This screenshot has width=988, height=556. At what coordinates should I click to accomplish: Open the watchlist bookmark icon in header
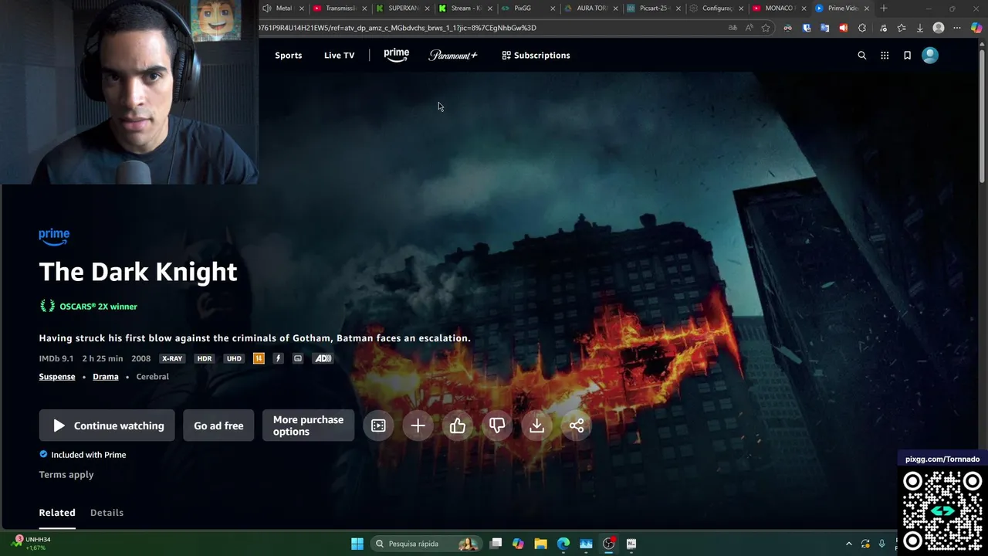907,56
